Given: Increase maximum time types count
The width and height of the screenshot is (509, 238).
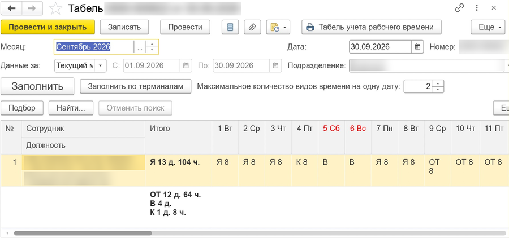Looking at the screenshot, I should tap(438, 83).
